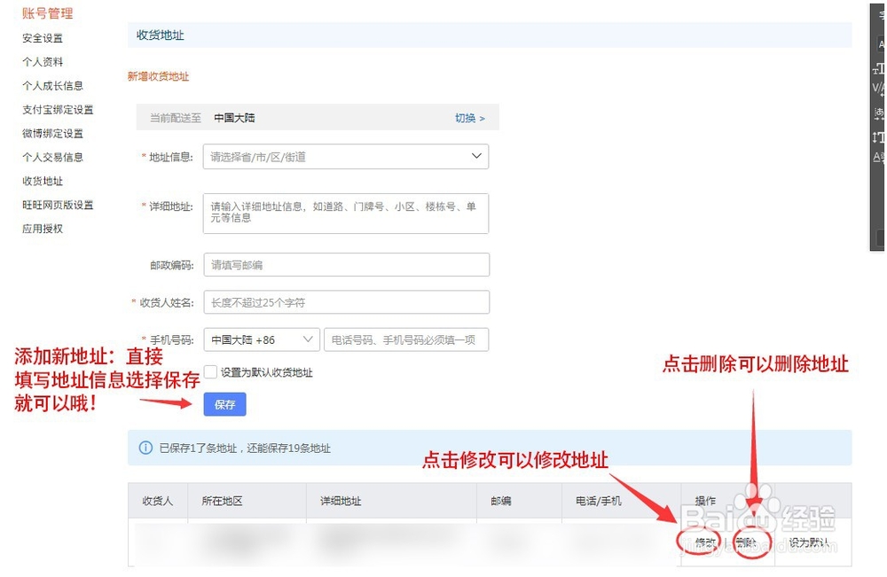Open 安全设置 in the left menu
887x577 pixels.
click(42, 38)
